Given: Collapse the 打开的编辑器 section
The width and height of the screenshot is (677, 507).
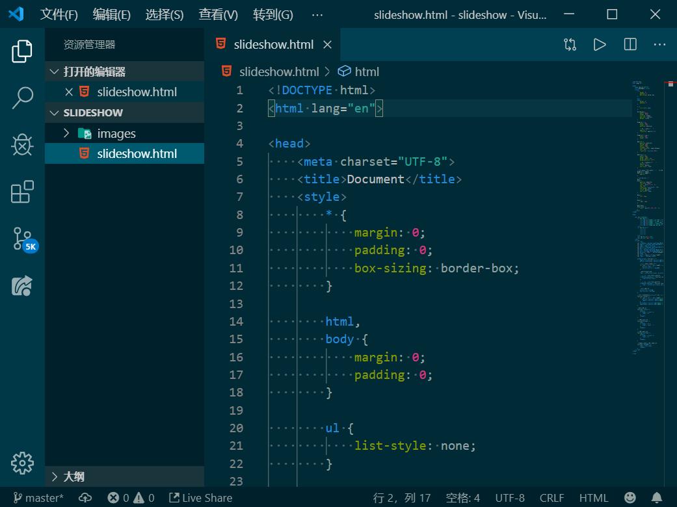Looking at the screenshot, I should pyautogui.click(x=124, y=71).
